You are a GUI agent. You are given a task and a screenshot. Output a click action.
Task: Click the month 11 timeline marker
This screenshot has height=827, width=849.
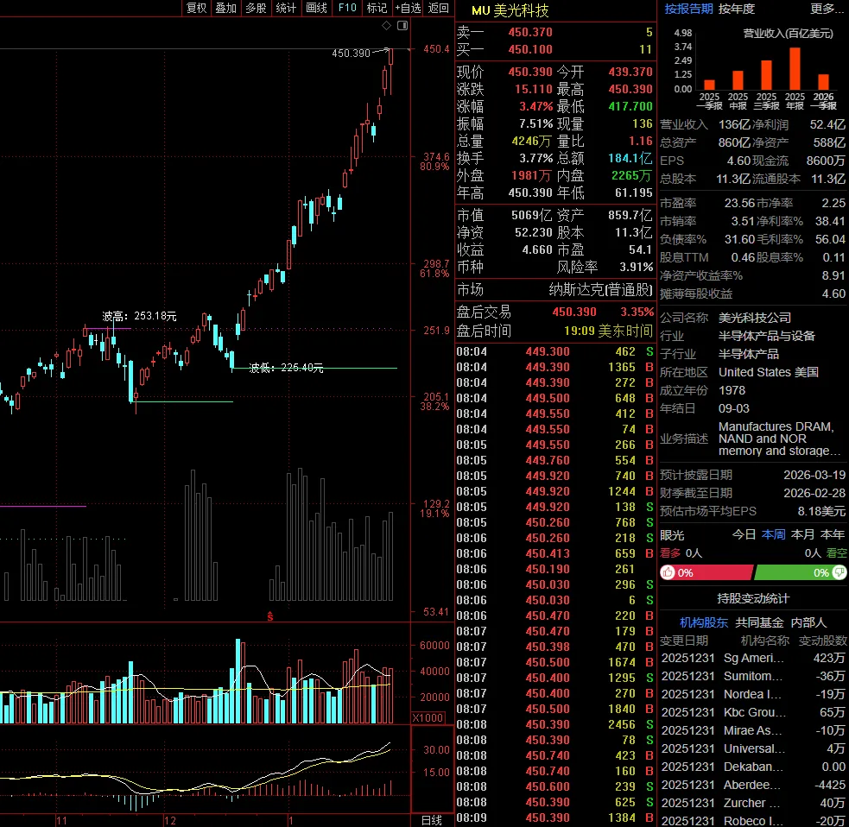(x=61, y=820)
